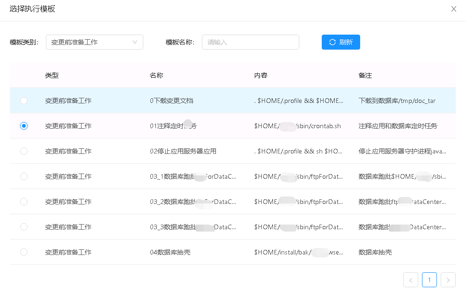Go to next page arrow

point(448,280)
